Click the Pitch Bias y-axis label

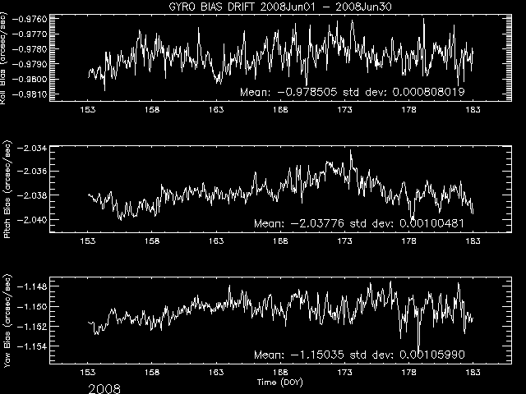pyautogui.click(x=7, y=190)
